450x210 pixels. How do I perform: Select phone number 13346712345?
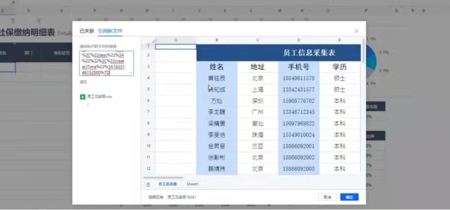click(x=299, y=112)
